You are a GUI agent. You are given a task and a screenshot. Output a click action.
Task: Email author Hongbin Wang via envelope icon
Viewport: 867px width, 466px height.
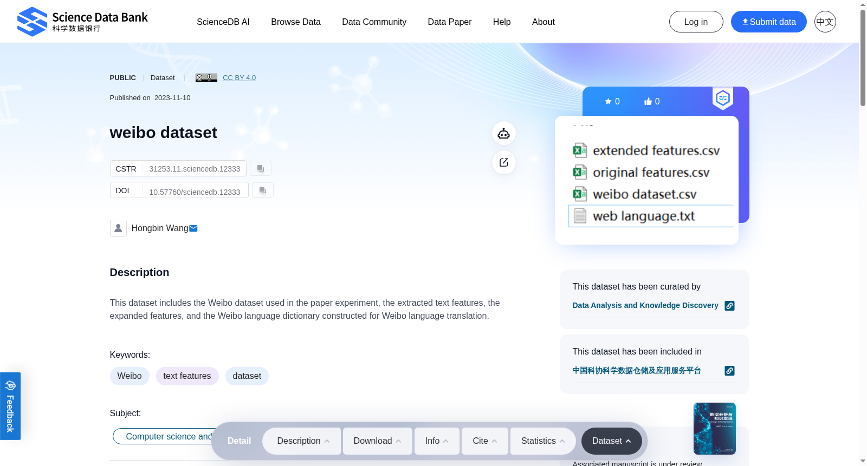coord(193,228)
